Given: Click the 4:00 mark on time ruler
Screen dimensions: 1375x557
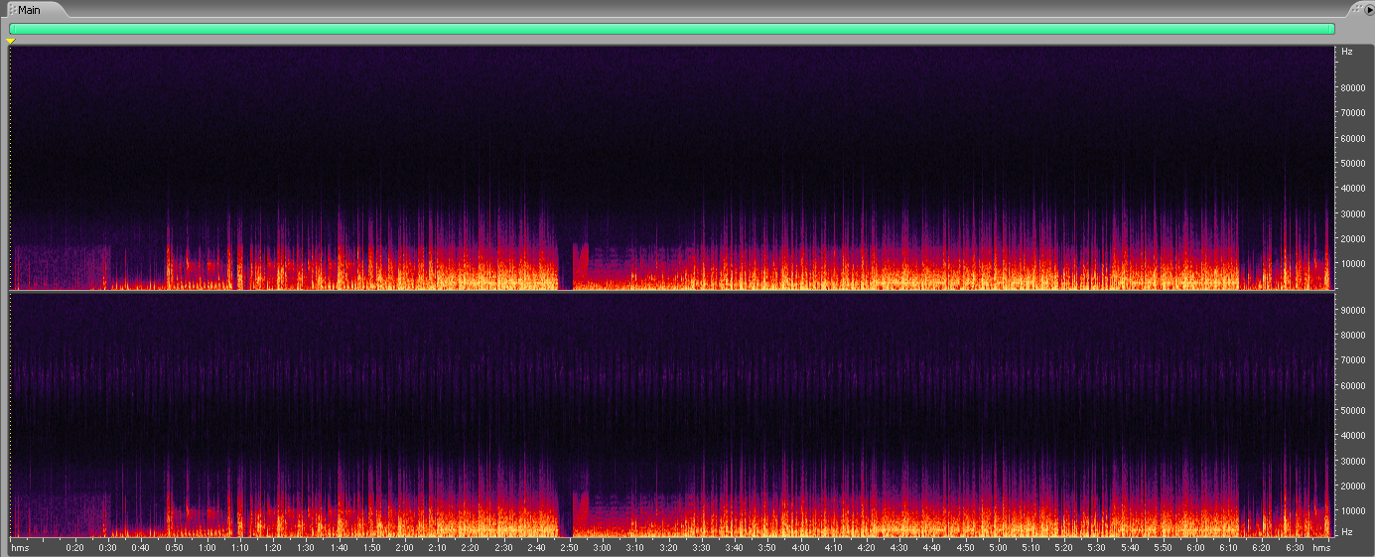Looking at the screenshot, I should pyautogui.click(x=799, y=547).
